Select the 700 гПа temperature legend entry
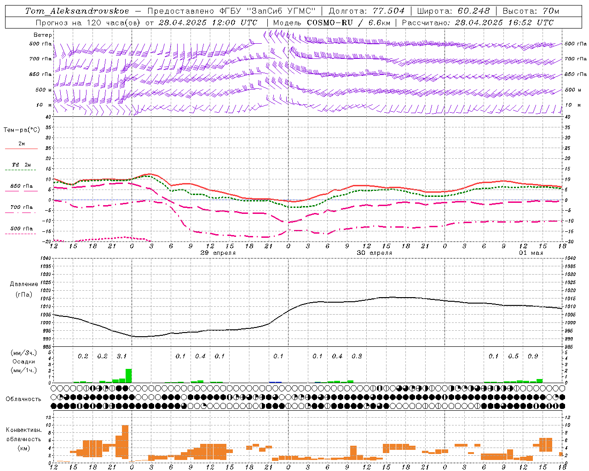The image size is (589, 471). coord(22,207)
